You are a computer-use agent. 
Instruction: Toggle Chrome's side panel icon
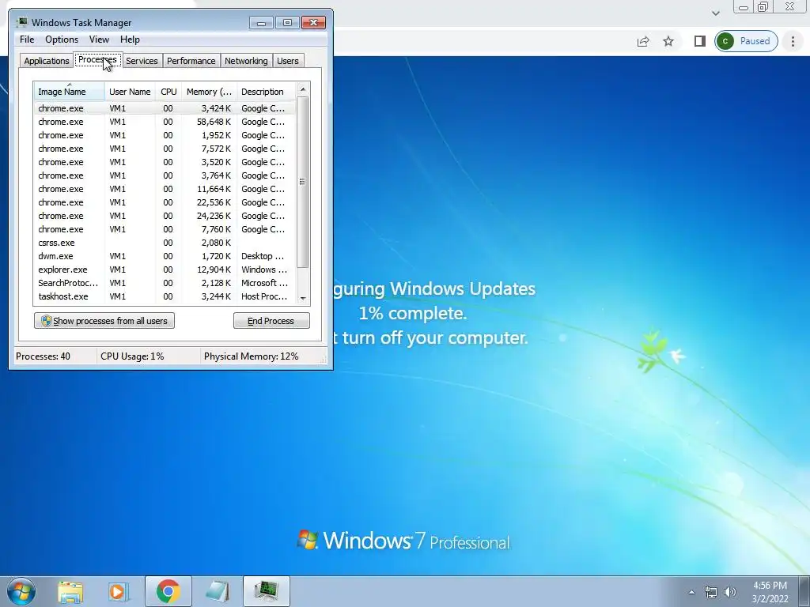click(x=699, y=41)
